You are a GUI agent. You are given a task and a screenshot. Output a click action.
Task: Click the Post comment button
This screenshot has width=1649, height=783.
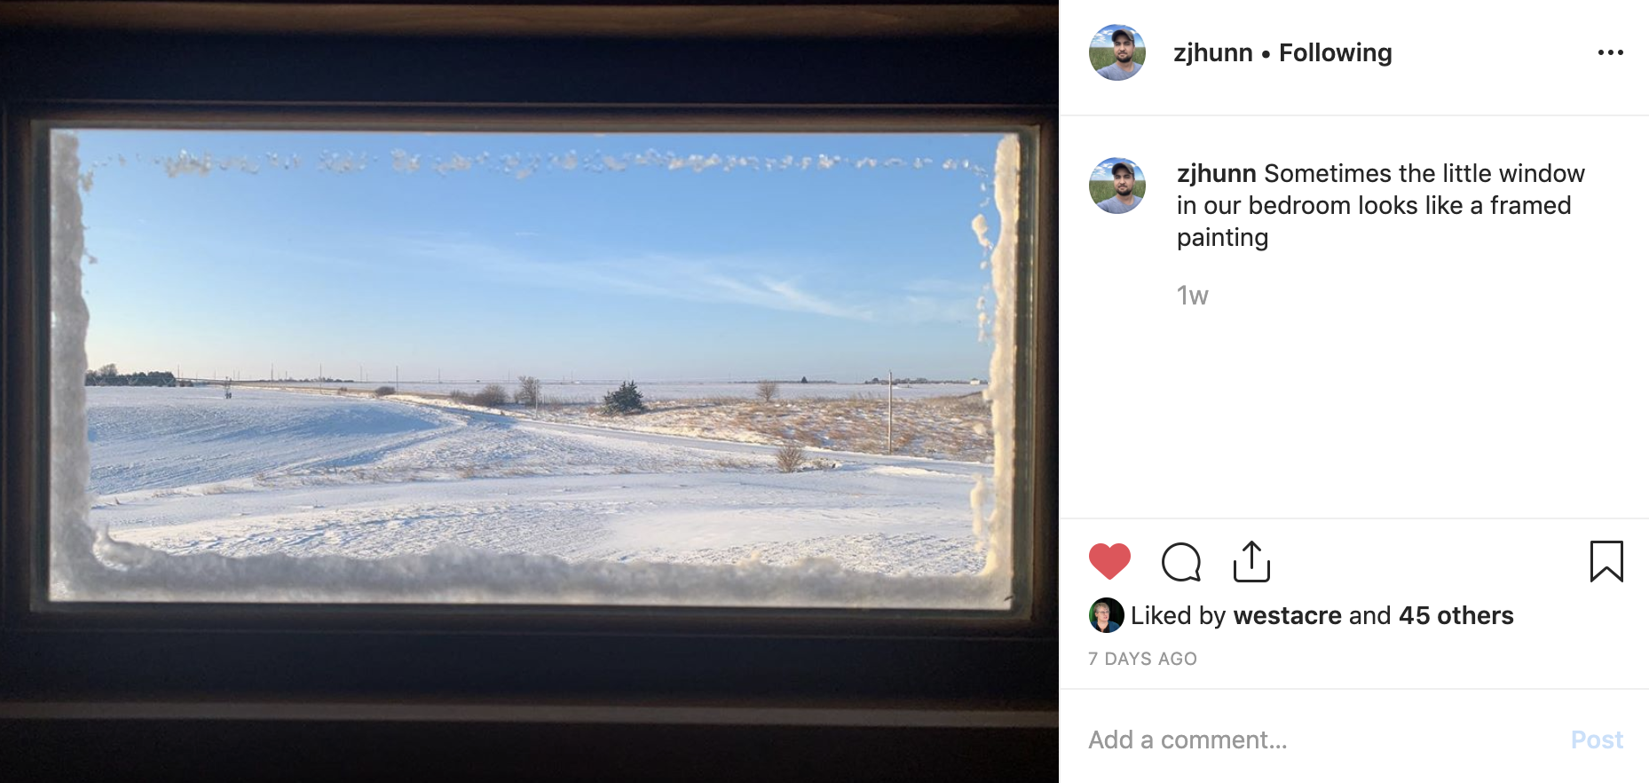1597,739
